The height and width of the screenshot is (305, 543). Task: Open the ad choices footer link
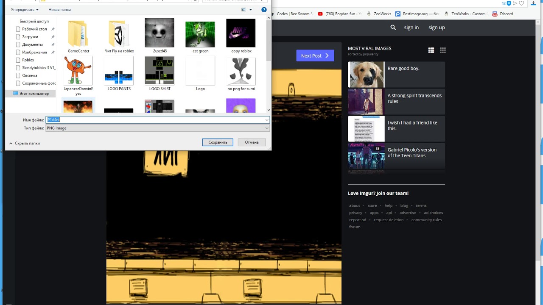click(x=433, y=213)
